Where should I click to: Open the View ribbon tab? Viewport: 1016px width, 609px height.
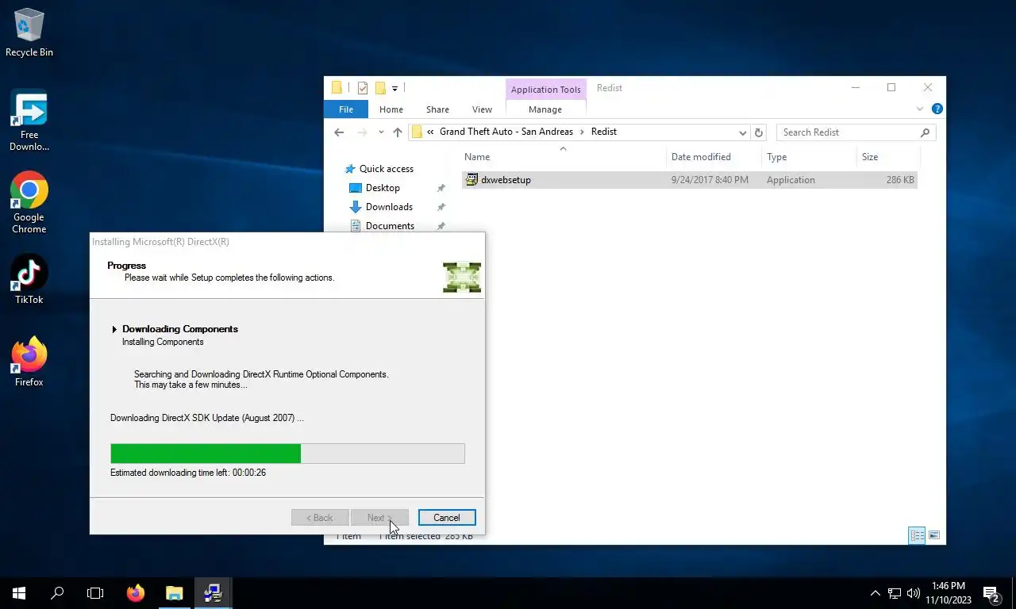(482, 109)
